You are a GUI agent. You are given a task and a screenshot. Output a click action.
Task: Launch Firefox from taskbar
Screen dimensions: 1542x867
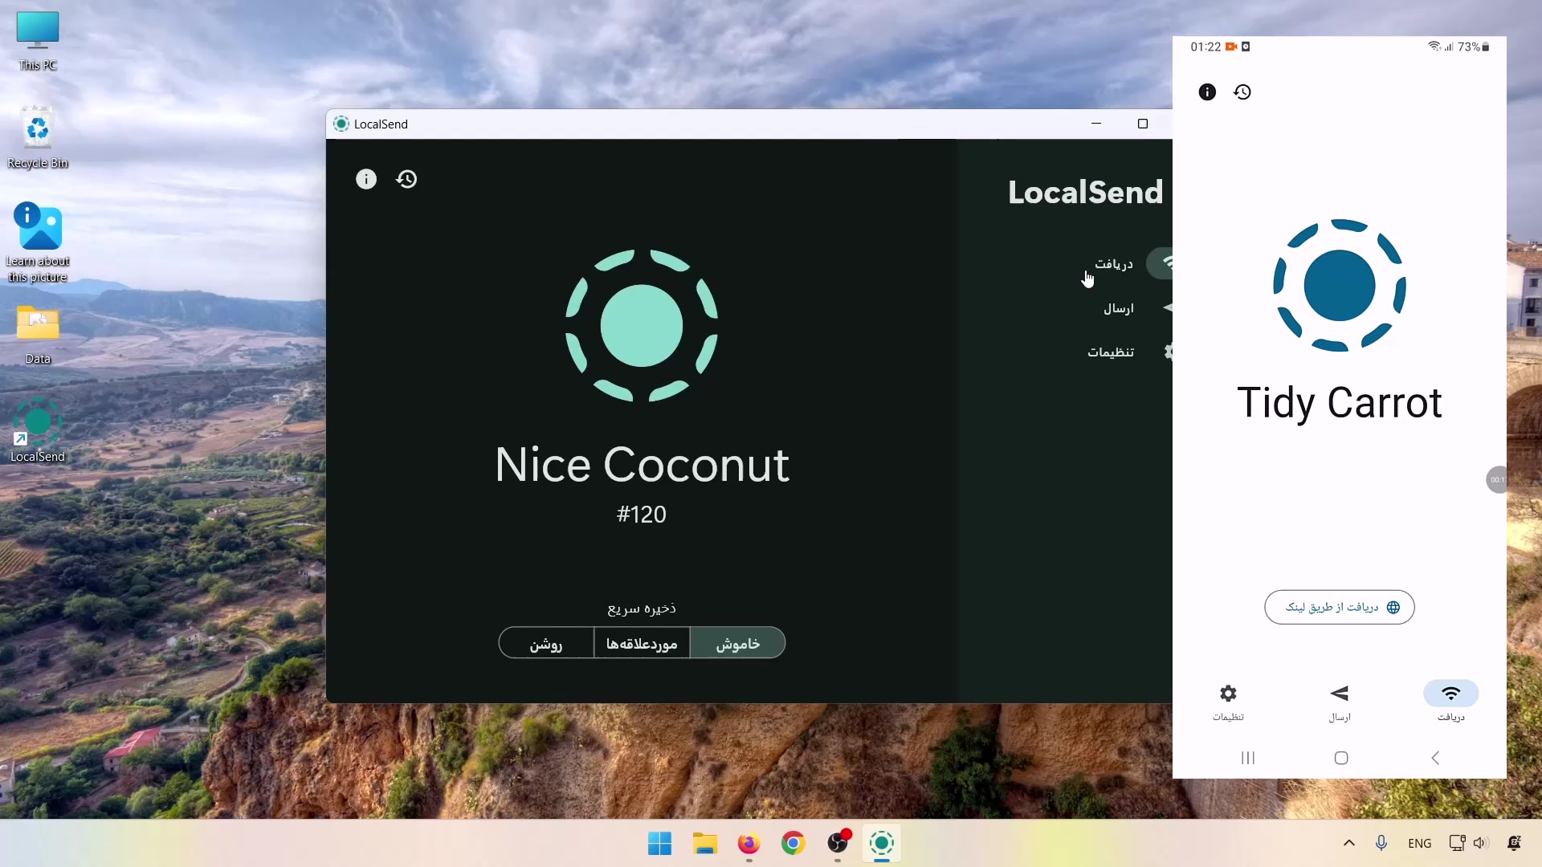coord(749,844)
